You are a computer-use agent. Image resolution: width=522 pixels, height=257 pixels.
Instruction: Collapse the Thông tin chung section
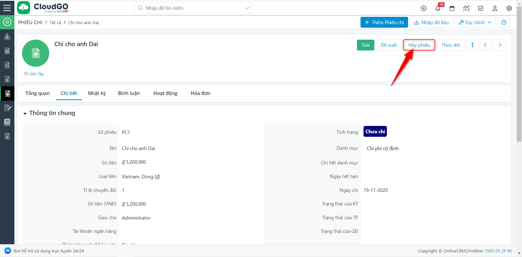click(25, 113)
